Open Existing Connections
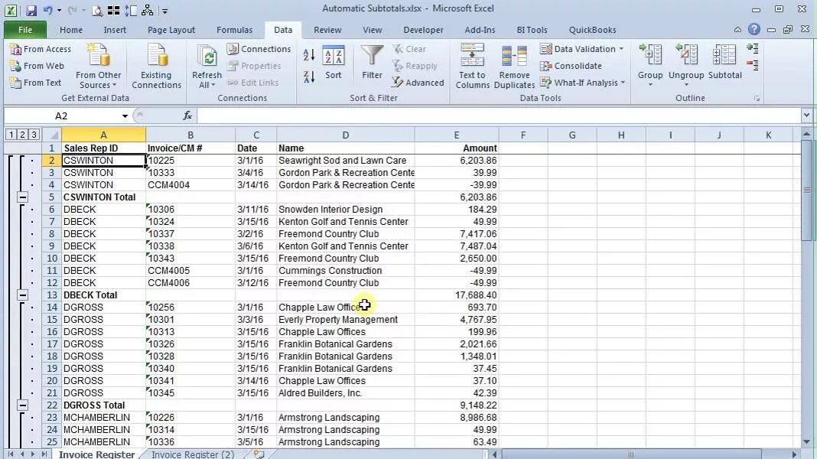The width and height of the screenshot is (817, 459). pyautogui.click(x=156, y=66)
